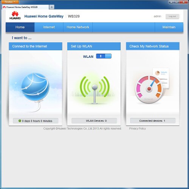Open the Home tab
Image resolution: width=189 pixels, height=189 pixels.
click(20, 27)
